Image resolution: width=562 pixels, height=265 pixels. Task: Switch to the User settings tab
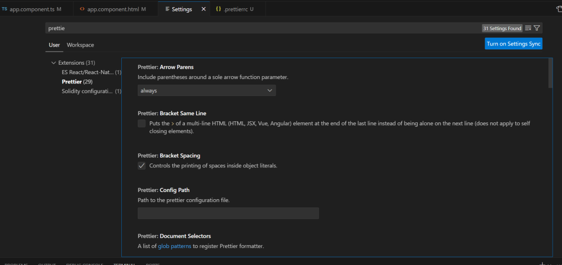click(x=54, y=45)
